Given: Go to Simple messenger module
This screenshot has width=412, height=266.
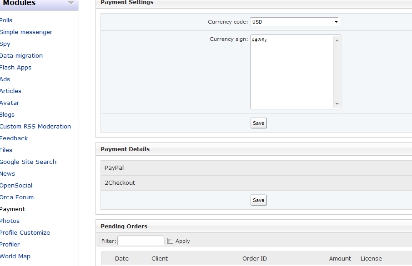Looking at the screenshot, I should pyautogui.click(x=26, y=32).
